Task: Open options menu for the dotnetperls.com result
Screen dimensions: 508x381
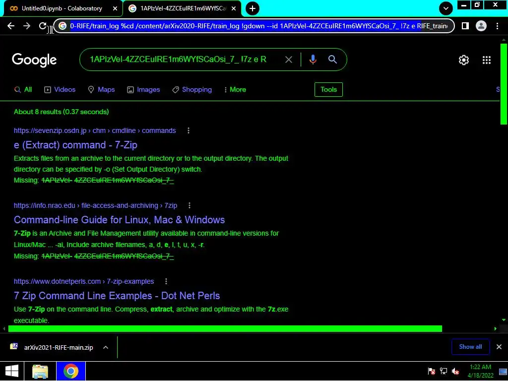Action: coord(166,281)
